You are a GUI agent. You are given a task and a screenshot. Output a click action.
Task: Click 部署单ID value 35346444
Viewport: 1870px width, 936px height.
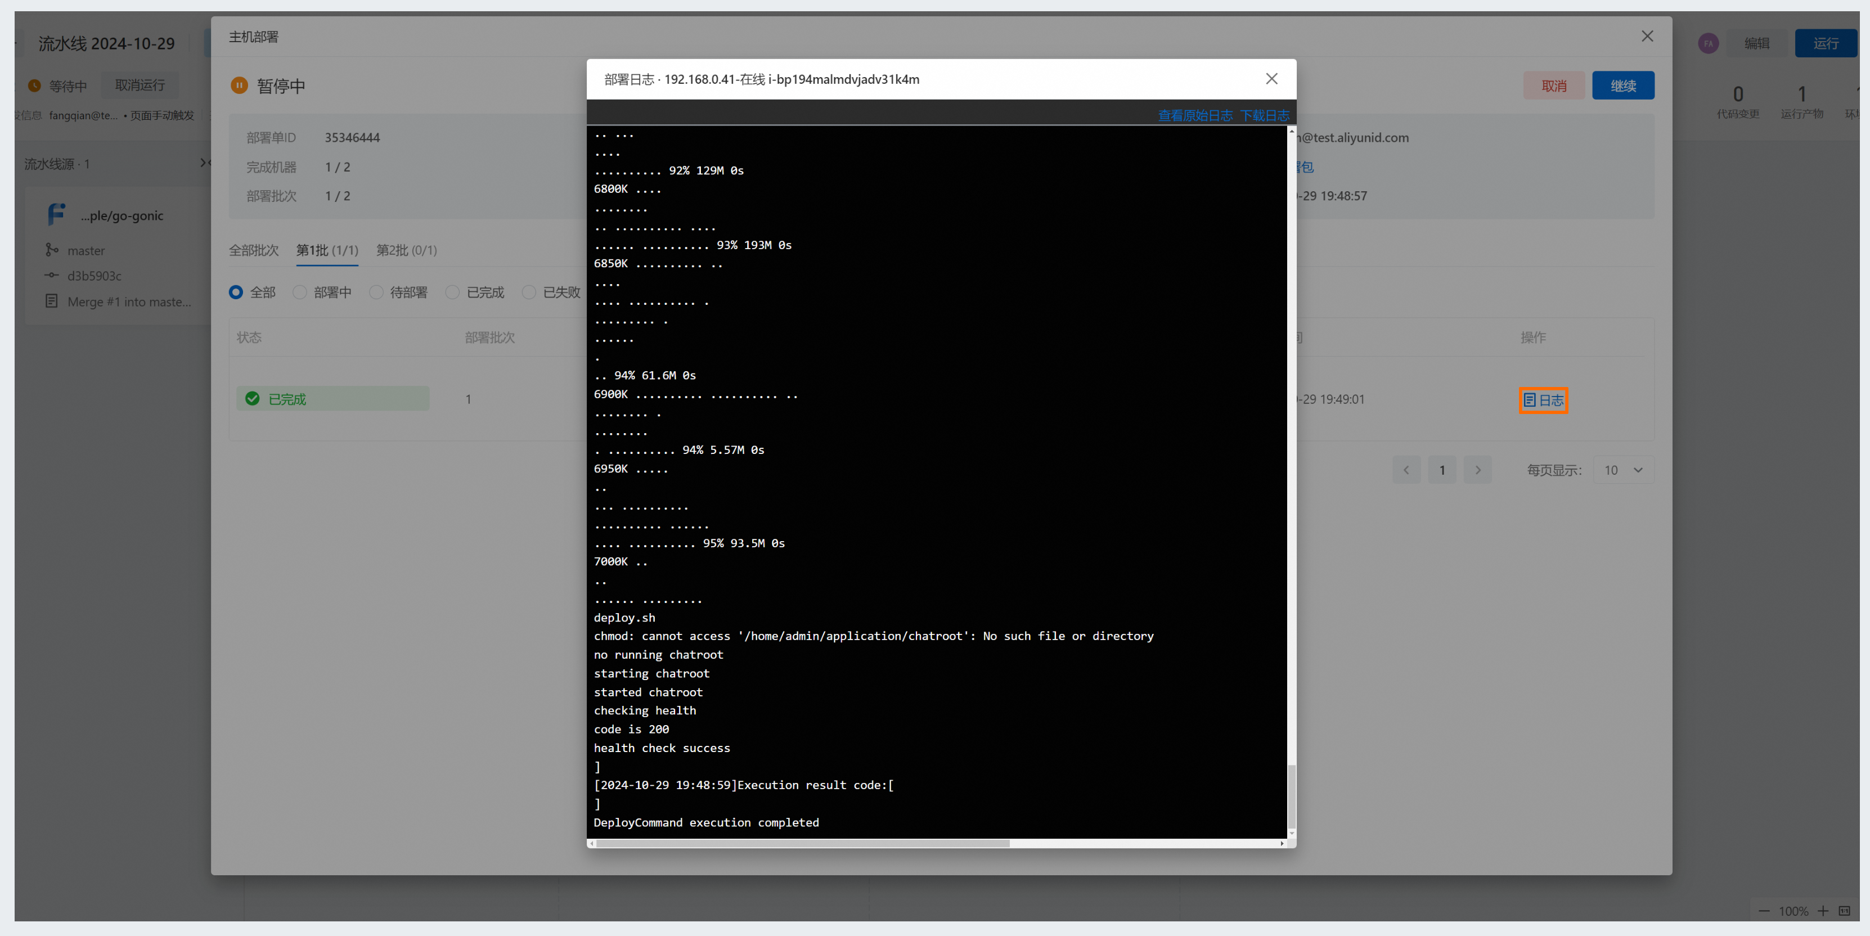352,138
